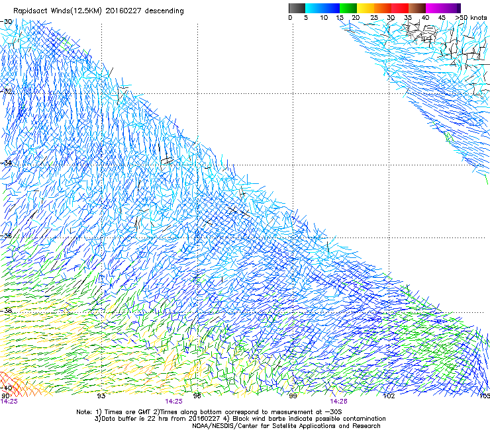This screenshot has width=490, height=430.
Task: Click the purple '14:26' time label
Action: pyautogui.click(x=339, y=402)
